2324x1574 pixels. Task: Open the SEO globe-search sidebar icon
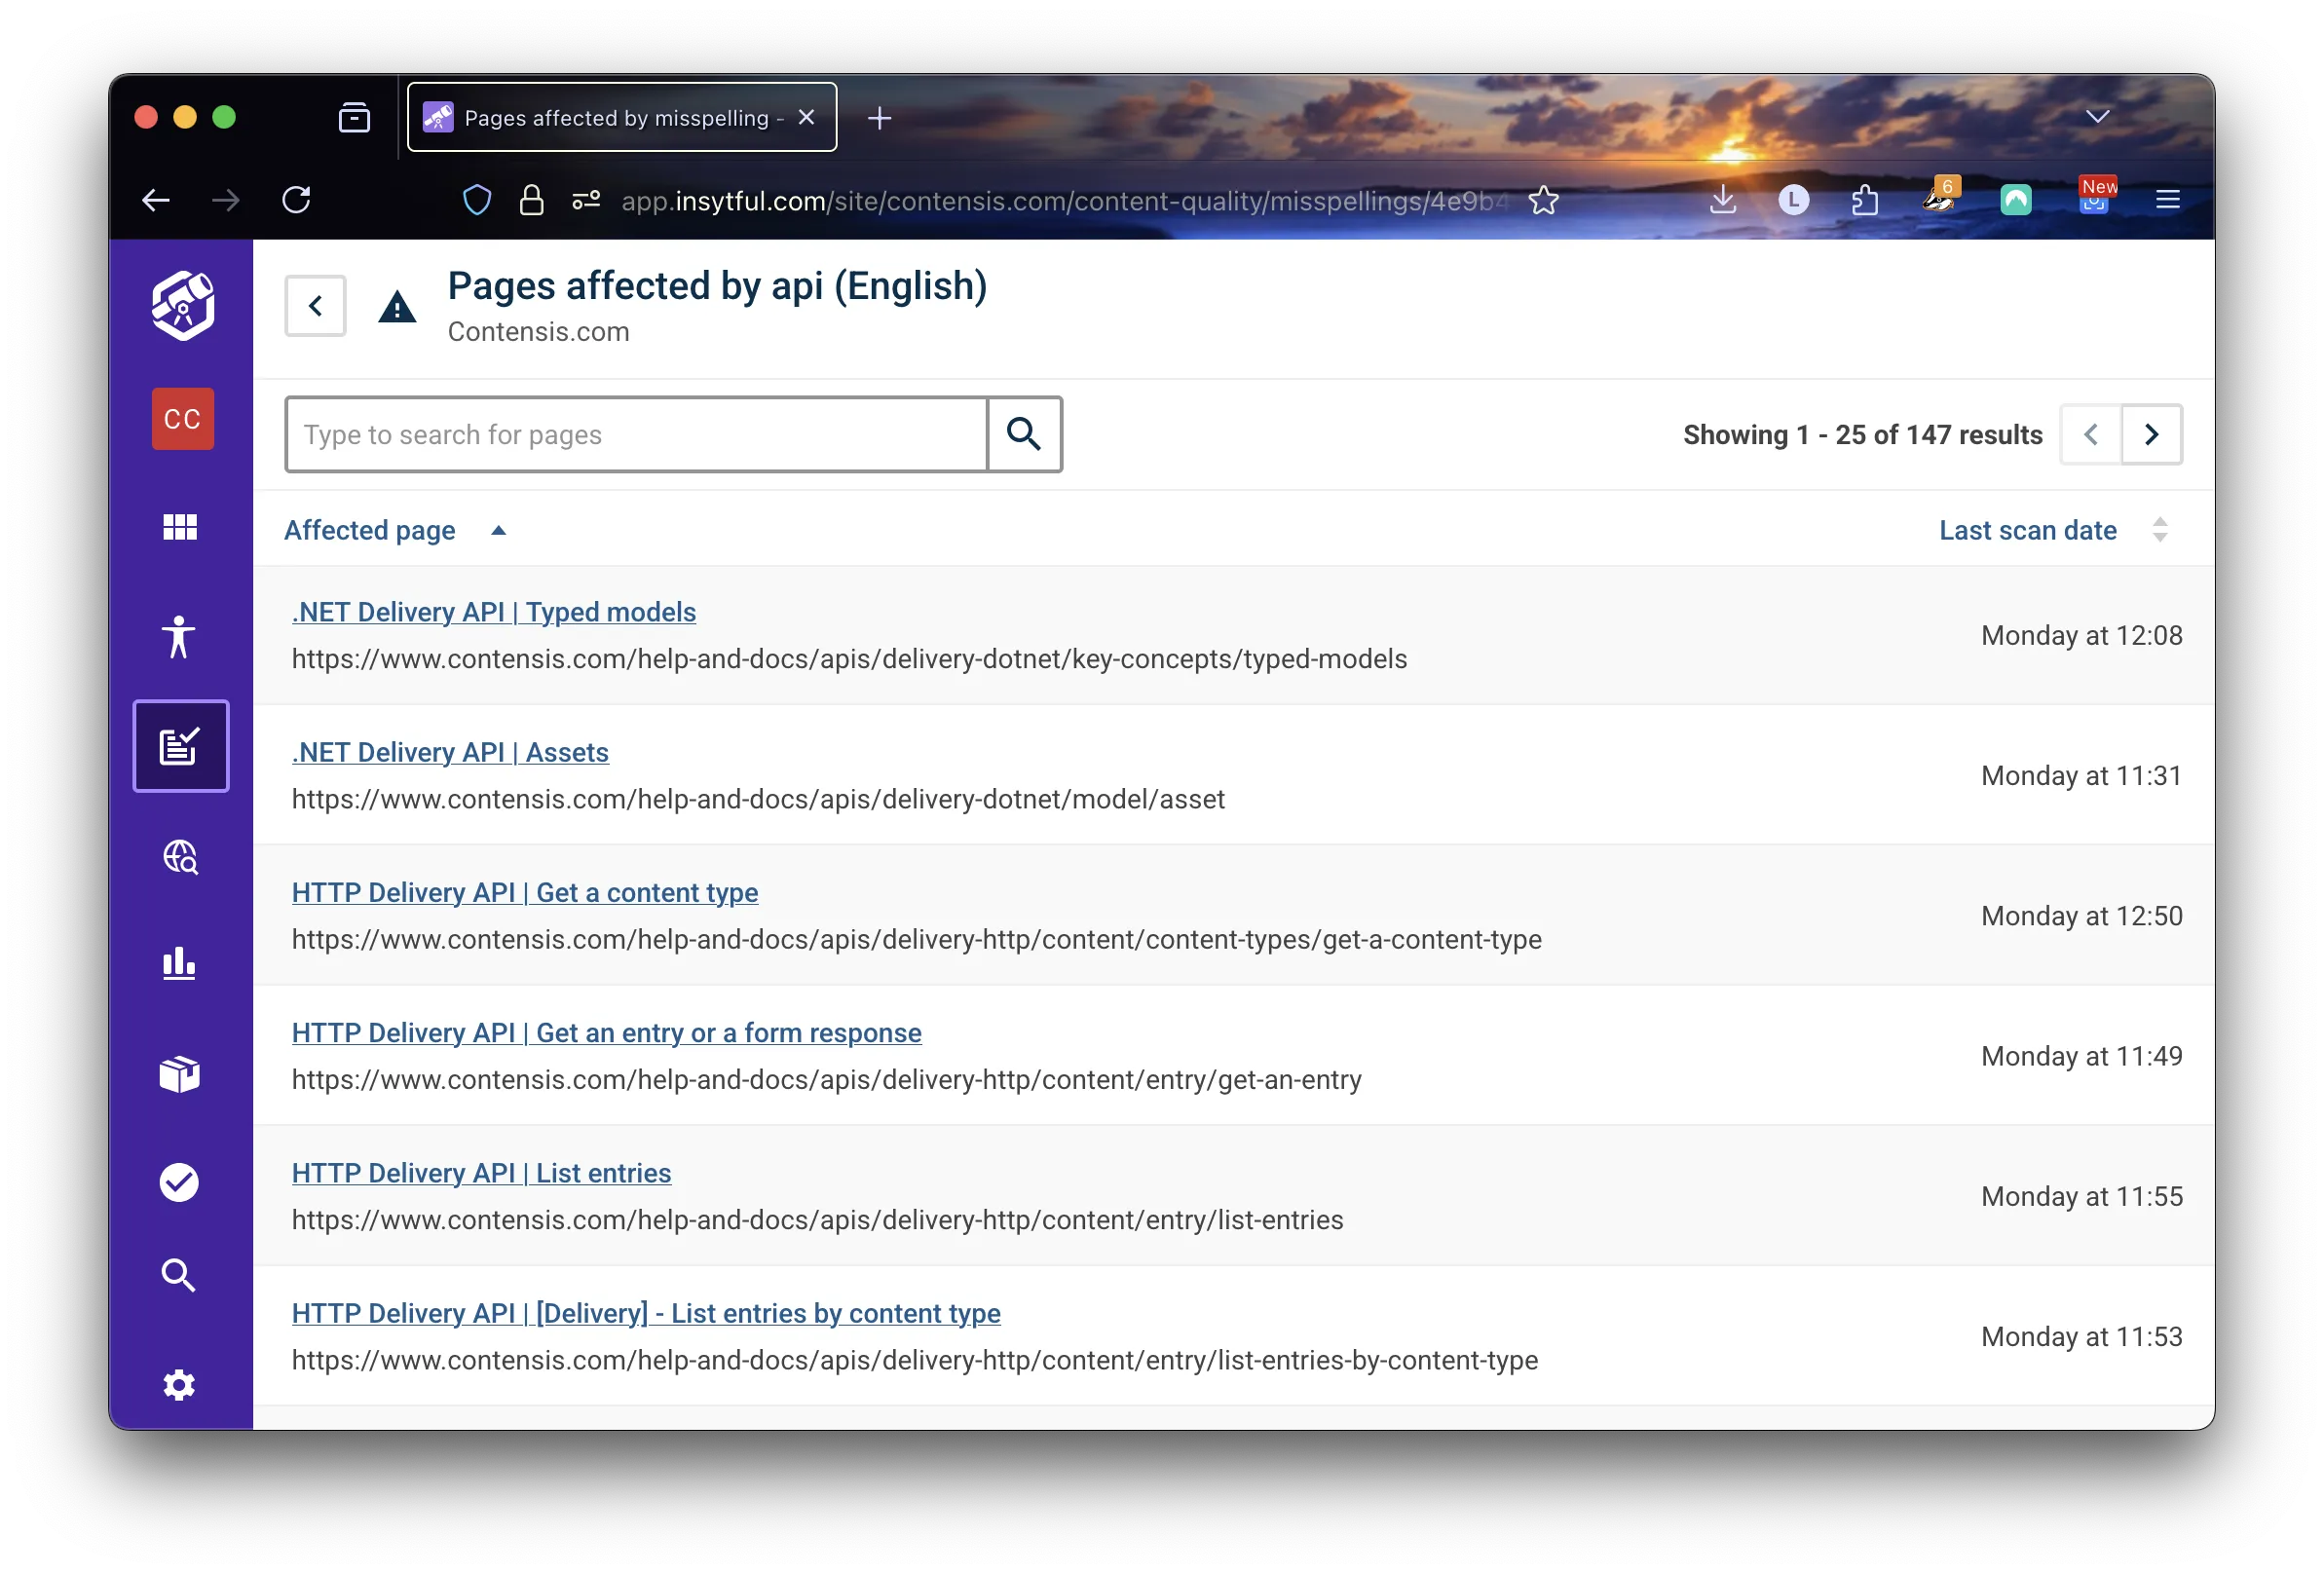point(180,857)
